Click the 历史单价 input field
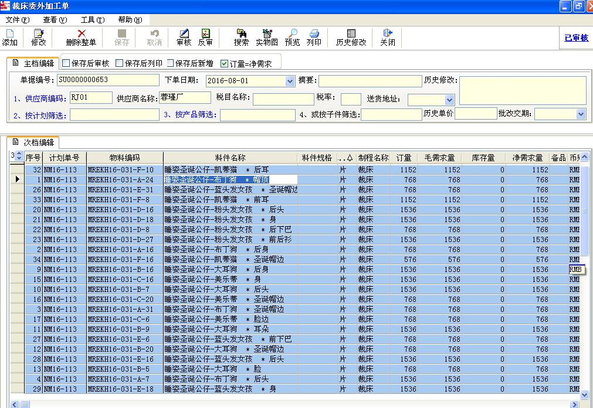The image size is (593, 408). click(476, 114)
